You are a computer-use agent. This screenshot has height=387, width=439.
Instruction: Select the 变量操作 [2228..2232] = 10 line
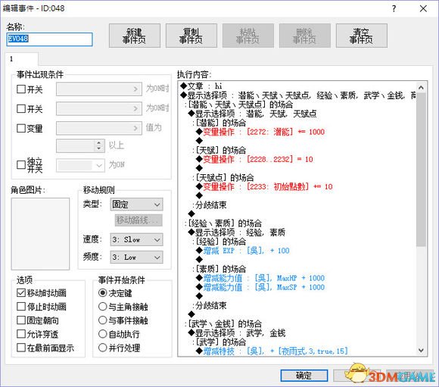coord(254,159)
